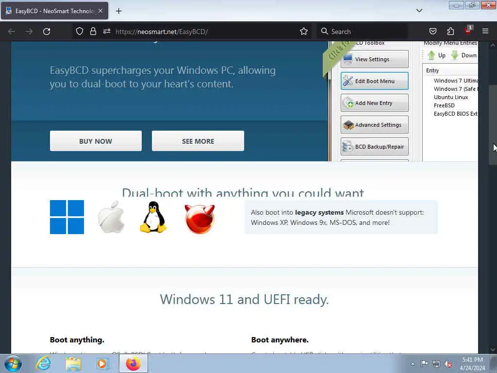Show hidden tray icons arrow

pos(413,364)
